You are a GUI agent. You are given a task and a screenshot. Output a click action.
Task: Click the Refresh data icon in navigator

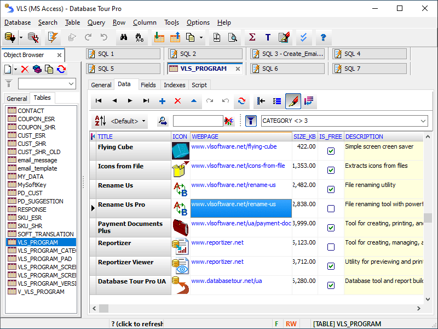[x=241, y=101]
